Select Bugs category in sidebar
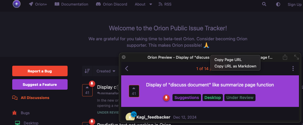The width and height of the screenshot is (303, 125). coord(25,113)
